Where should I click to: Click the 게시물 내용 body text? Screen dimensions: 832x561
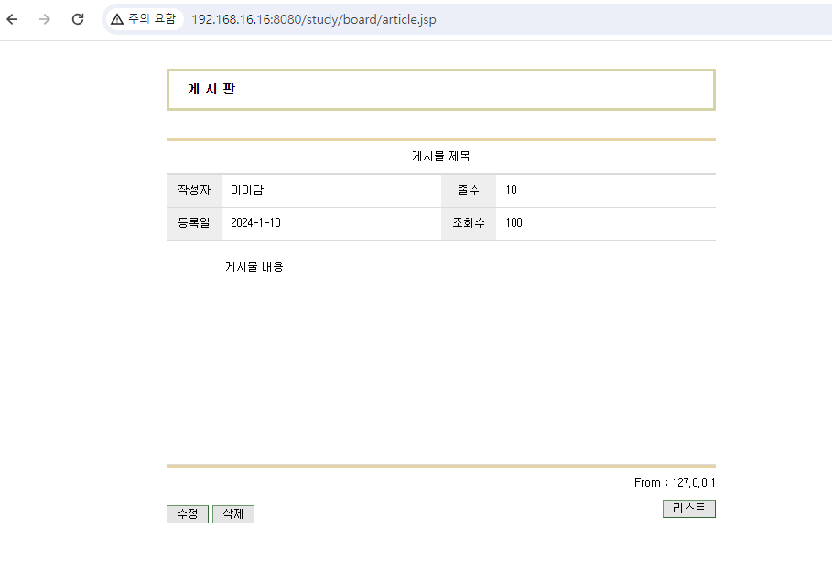tap(254, 267)
